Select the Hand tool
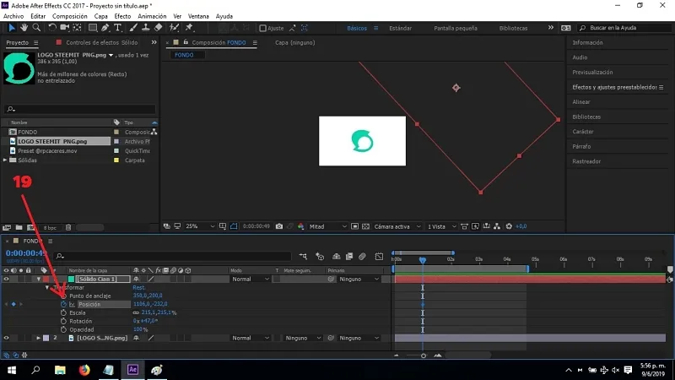The width and height of the screenshot is (675, 380). click(x=25, y=28)
